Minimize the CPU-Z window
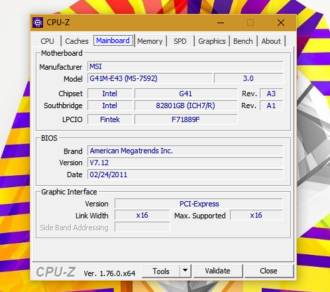 221,23
